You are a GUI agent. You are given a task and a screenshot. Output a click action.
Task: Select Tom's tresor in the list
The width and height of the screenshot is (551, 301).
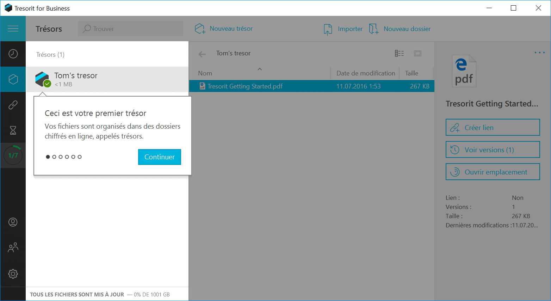tap(107, 79)
